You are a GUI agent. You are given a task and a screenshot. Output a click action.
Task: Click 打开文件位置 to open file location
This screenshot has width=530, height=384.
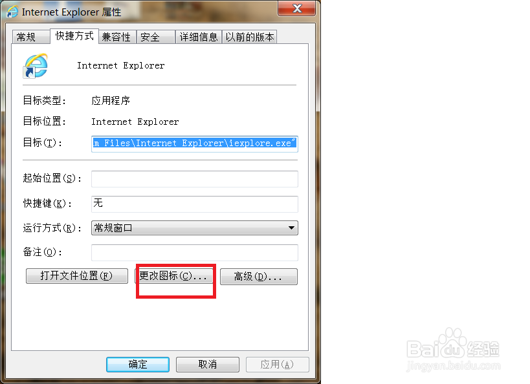tap(76, 276)
